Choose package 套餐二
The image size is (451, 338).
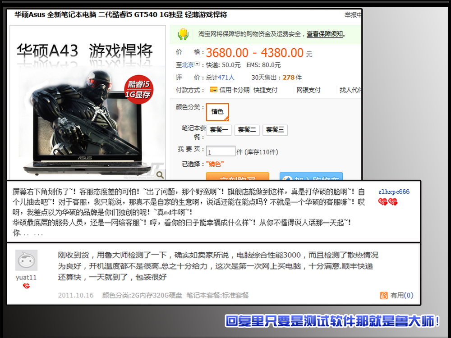pyautogui.click(x=247, y=130)
